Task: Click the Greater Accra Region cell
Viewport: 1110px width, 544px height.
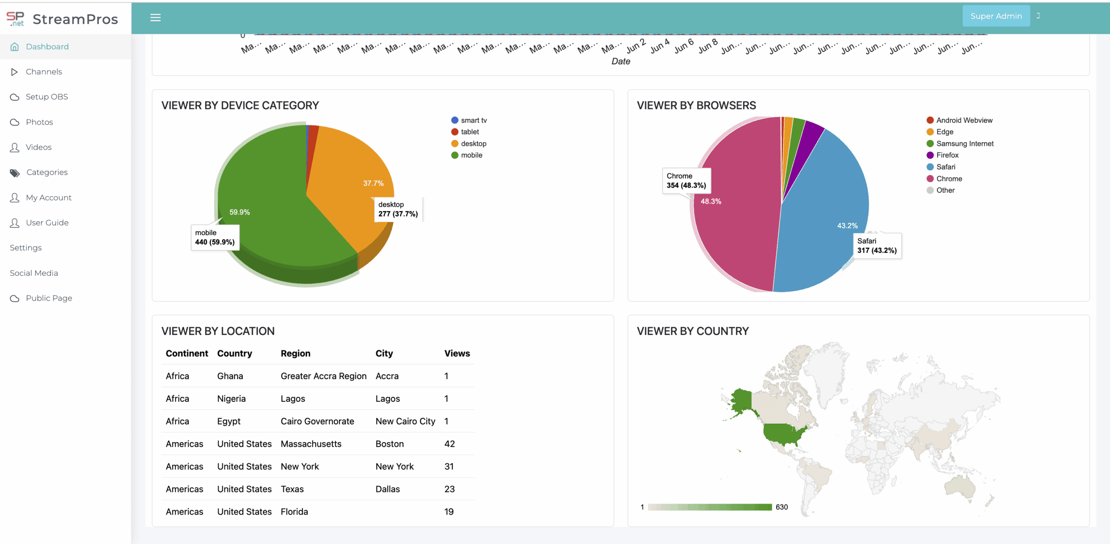Action: [x=323, y=376]
